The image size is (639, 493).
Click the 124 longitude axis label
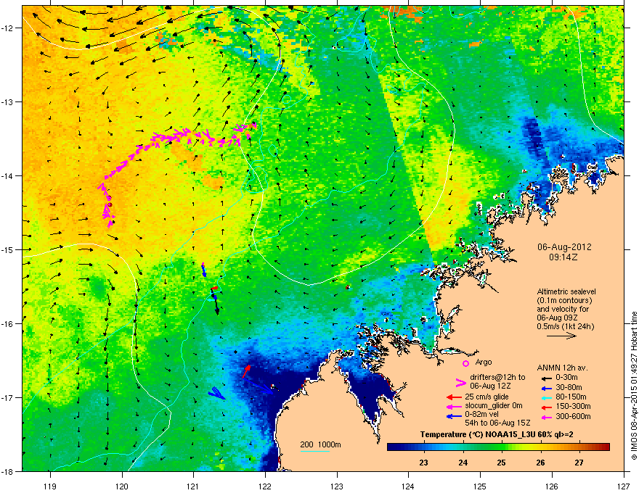click(408, 486)
